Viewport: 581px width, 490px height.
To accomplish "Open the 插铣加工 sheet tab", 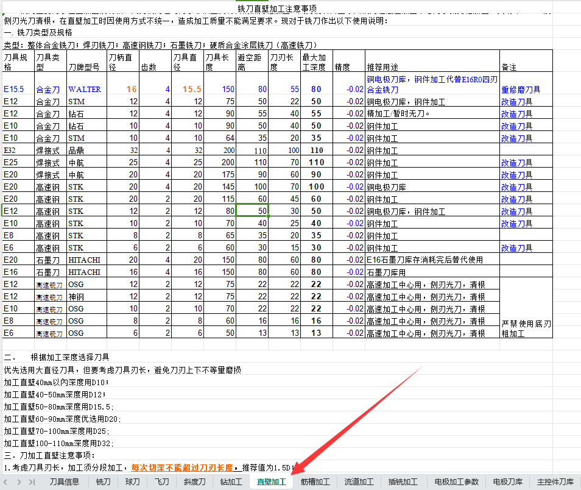I will [403, 482].
